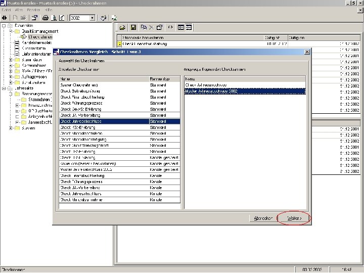The height and width of the screenshot is (273, 364).
Task: Select Check Kanzleirahmen row in list
Action: pyautogui.click(x=81, y=200)
